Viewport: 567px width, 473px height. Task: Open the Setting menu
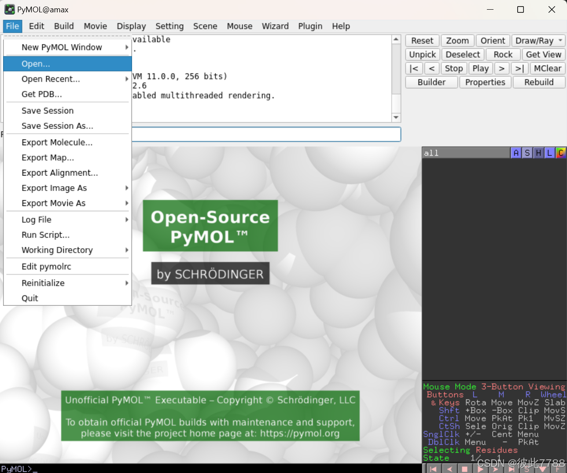click(169, 26)
